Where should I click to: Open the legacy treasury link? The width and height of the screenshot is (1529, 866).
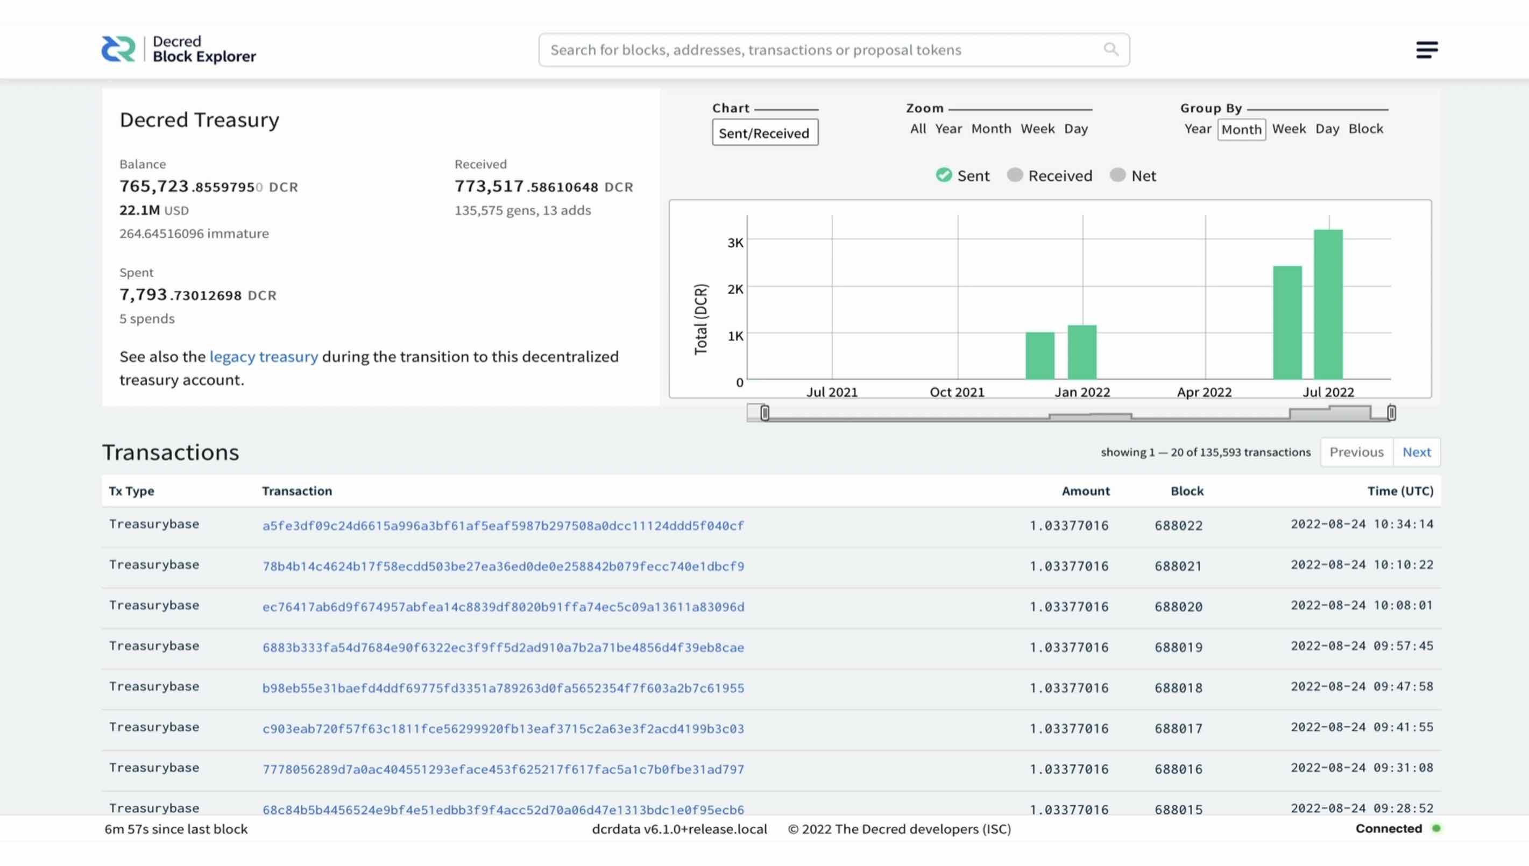[264, 356]
